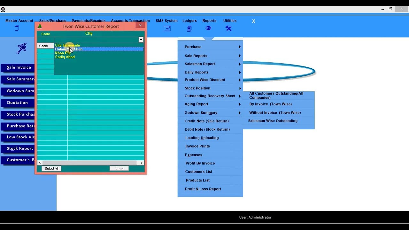Click the white X beside Utilities
Image resolution: width=409 pixels, height=230 pixels.
coord(253,21)
